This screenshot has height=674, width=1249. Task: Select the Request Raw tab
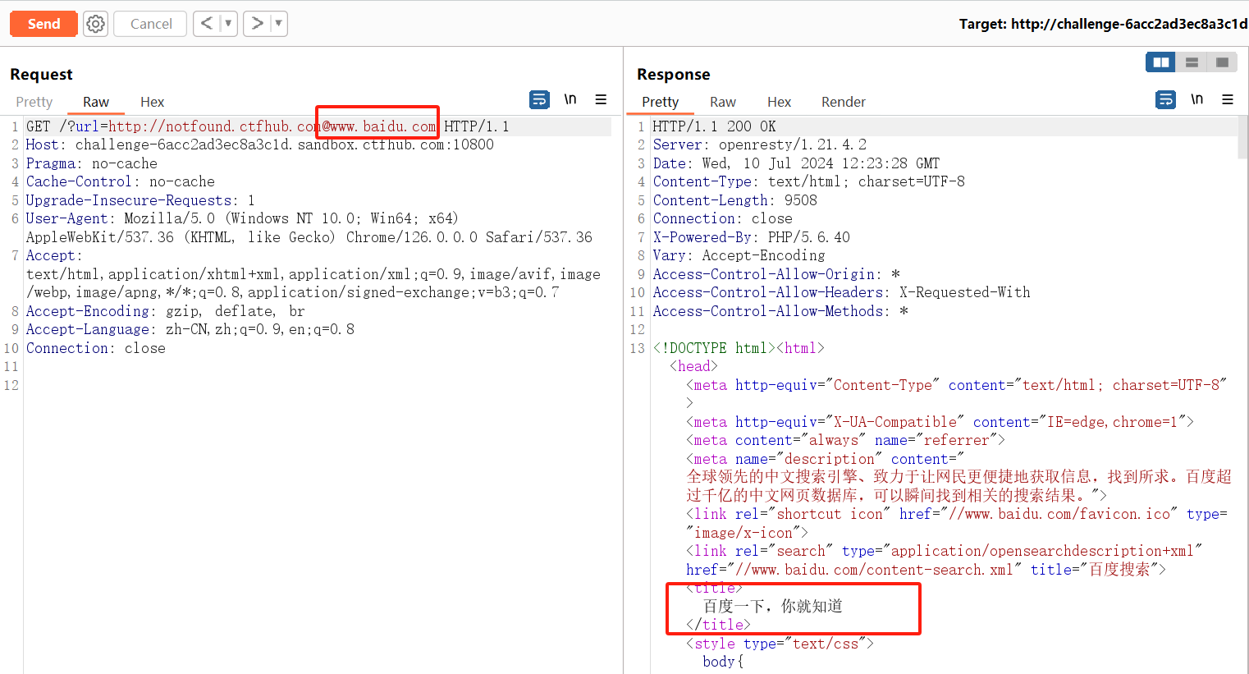click(96, 102)
